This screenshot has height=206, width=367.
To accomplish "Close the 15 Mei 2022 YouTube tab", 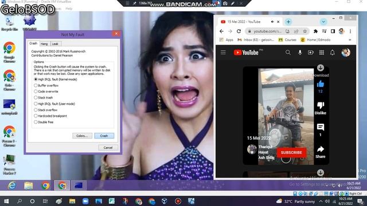I will pyautogui.click(x=278, y=22).
